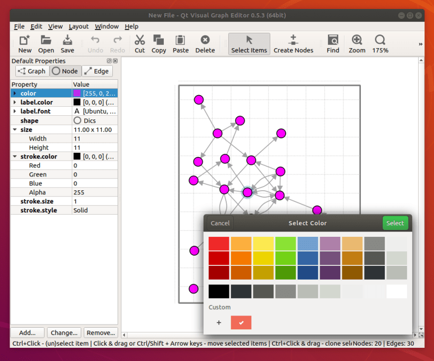Copy the selected items
Viewport: 434px width, 361px height.
(x=158, y=44)
